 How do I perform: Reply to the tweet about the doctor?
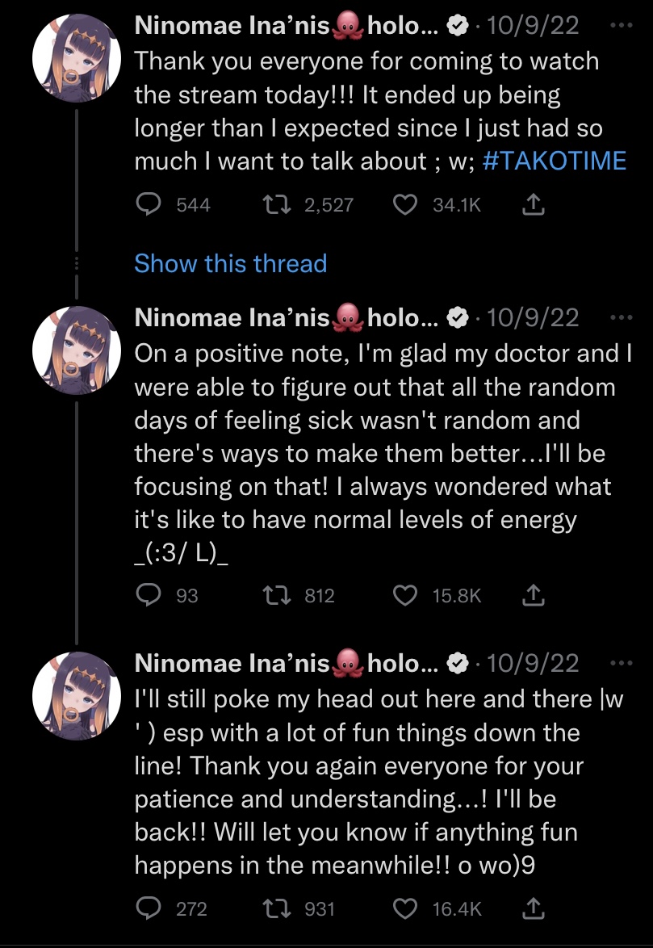pyautogui.click(x=148, y=596)
